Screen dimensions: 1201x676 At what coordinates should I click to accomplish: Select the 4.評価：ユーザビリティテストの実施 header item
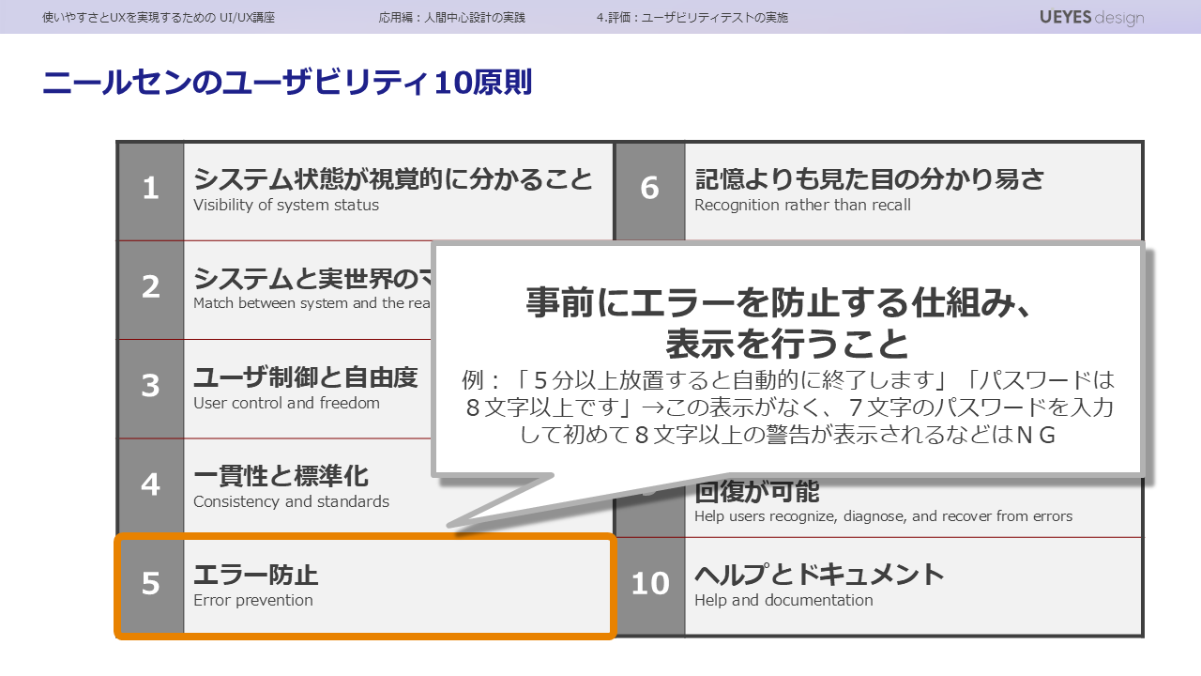pyautogui.click(x=692, y=17)
